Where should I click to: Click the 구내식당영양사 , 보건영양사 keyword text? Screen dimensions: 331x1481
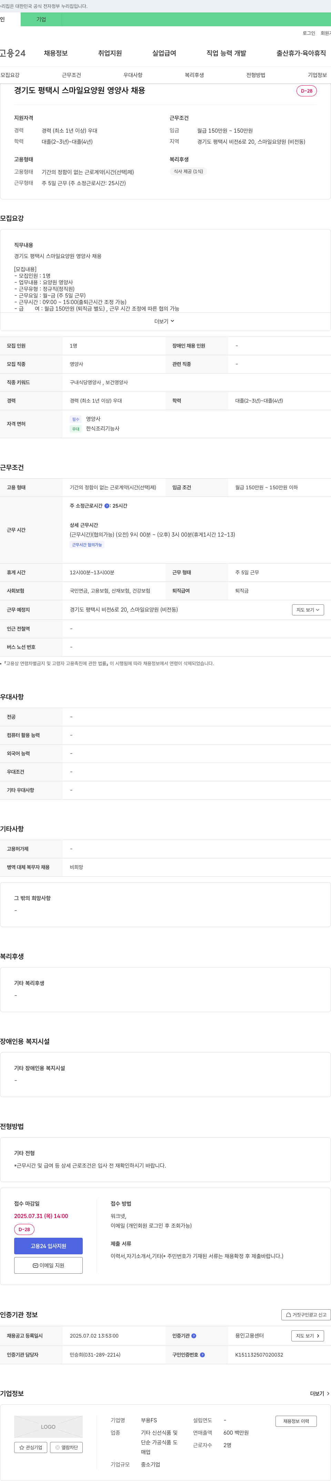[99, 383]
